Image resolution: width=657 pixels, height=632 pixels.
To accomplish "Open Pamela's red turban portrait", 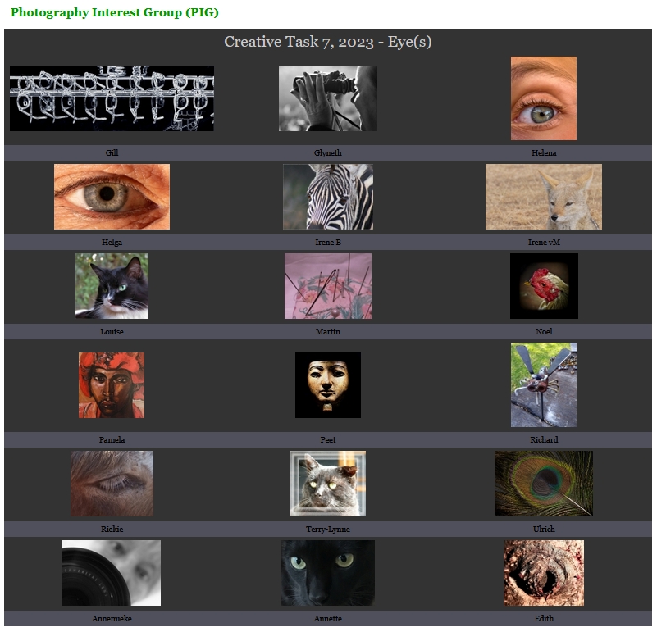I will [x=112, y=385].
